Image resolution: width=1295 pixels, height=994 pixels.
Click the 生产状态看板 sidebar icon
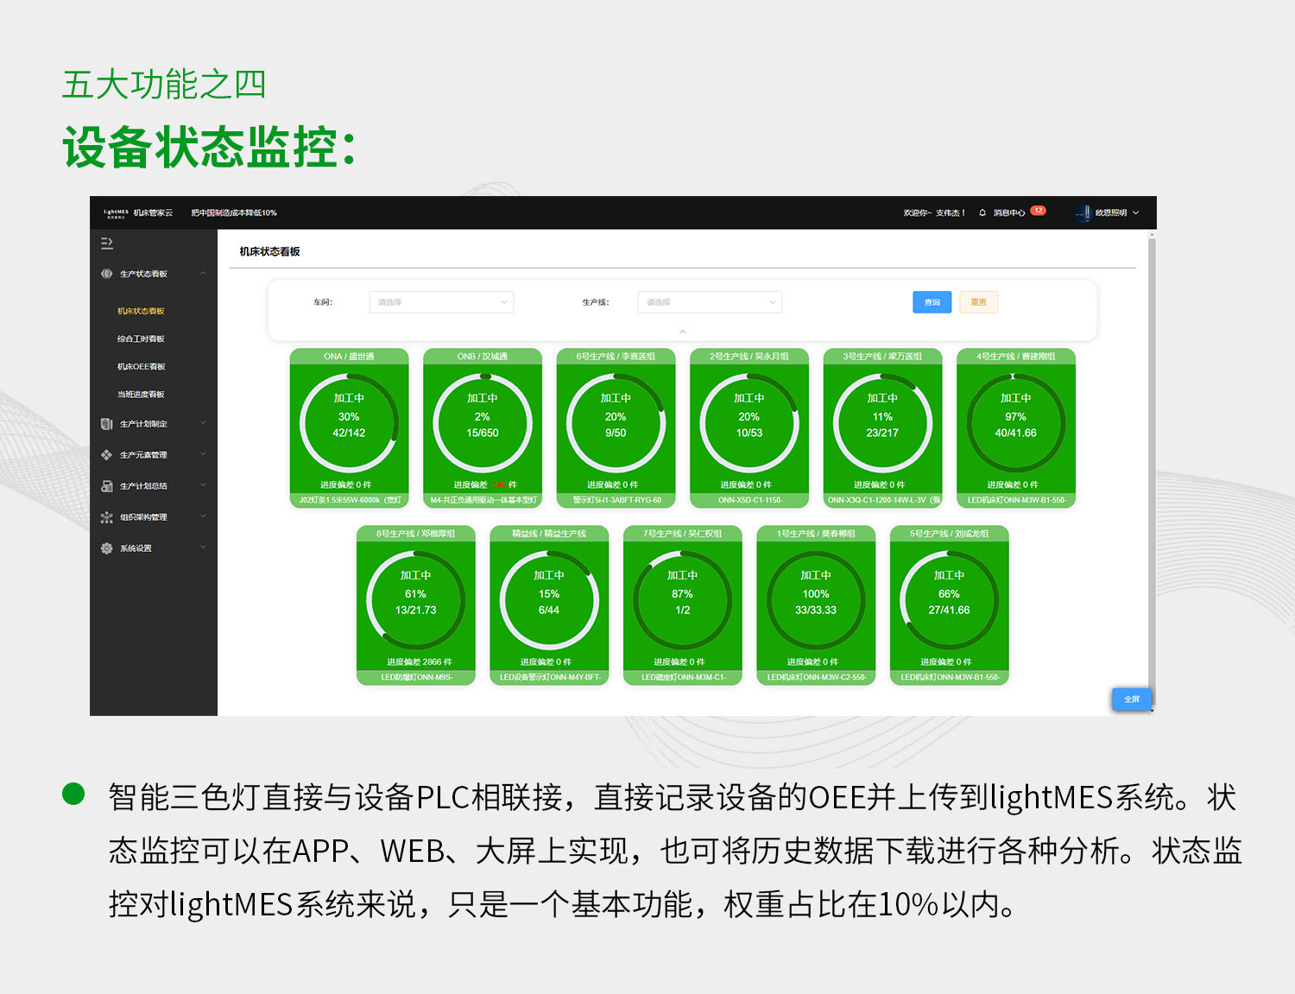(x=107, y=274)
